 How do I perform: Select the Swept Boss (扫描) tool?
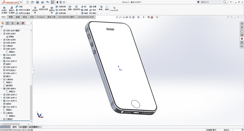(19, 7)
